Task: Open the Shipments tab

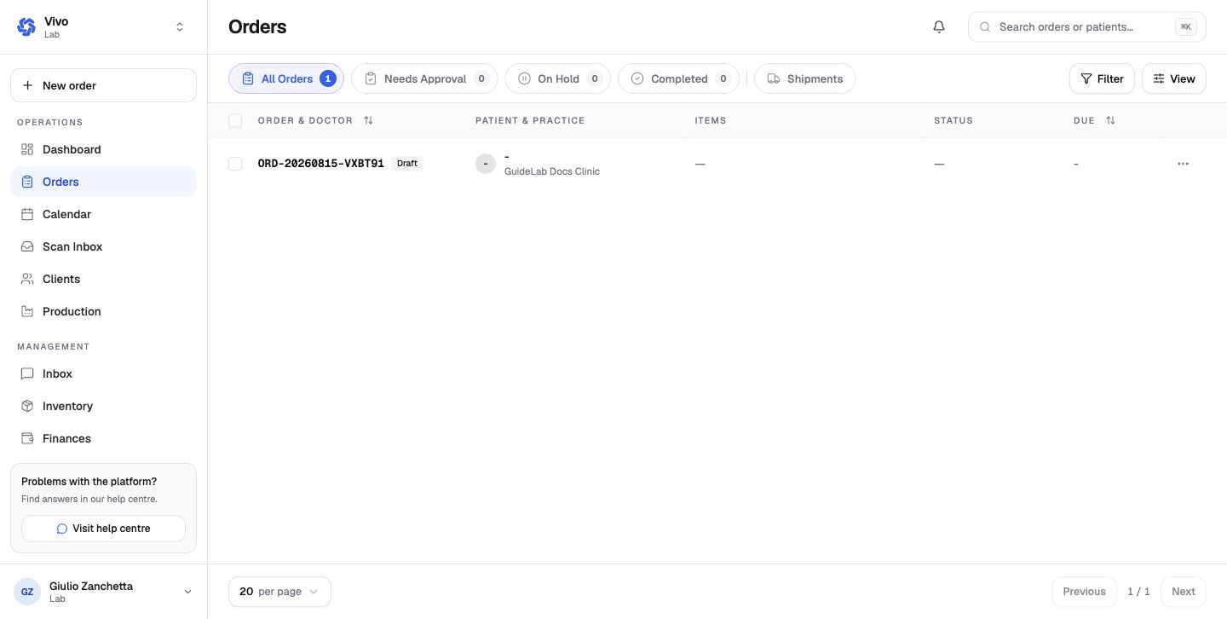Action: 805,78
